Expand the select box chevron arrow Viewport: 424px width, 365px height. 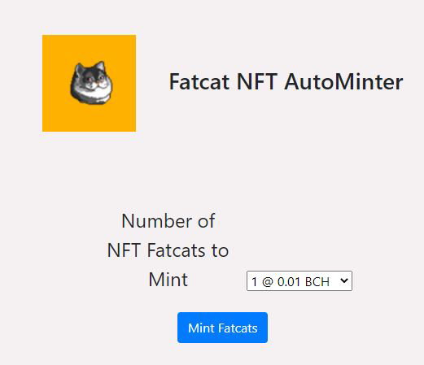pyautogui.click(x=344, y=280)
